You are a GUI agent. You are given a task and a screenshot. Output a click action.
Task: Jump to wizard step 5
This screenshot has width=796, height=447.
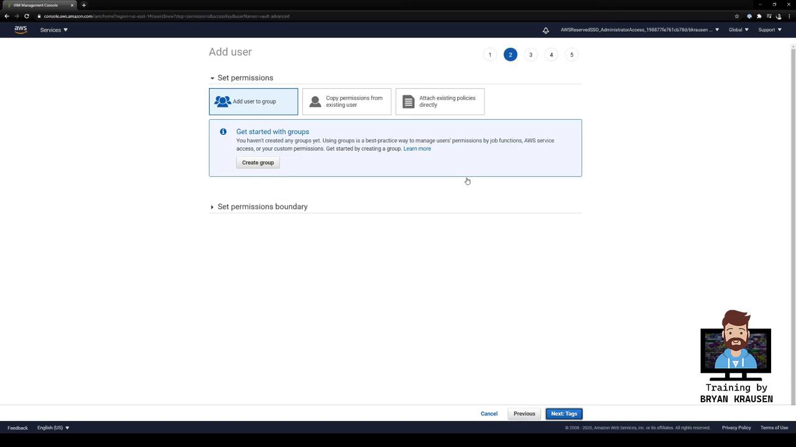click(x=572, y=55)
